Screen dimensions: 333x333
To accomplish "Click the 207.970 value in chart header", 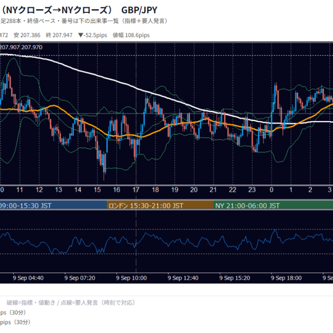I will (32, 47).
